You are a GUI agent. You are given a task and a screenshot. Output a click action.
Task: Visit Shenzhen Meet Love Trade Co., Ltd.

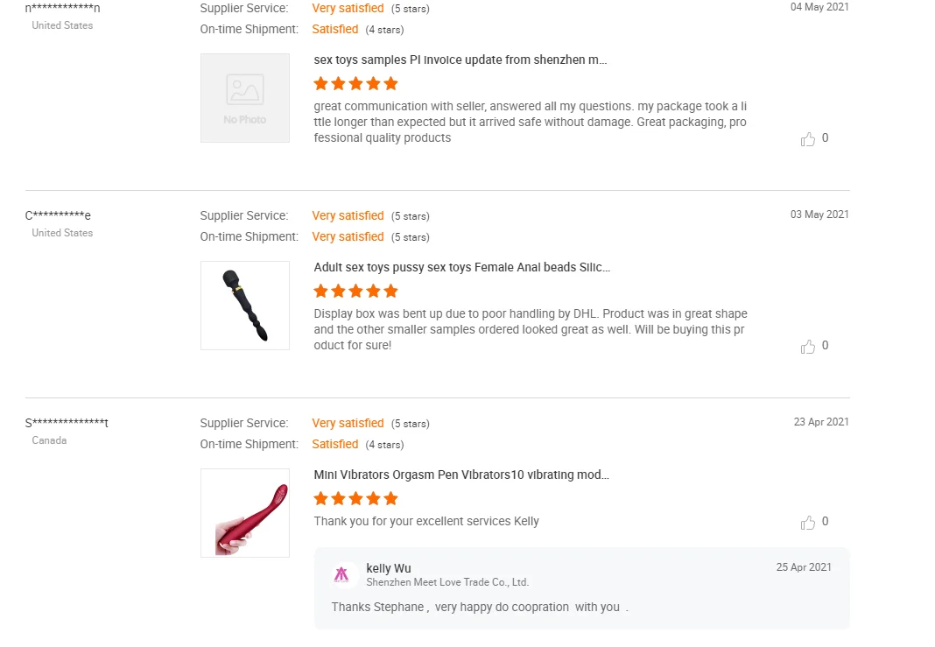(x=447, y=582)
